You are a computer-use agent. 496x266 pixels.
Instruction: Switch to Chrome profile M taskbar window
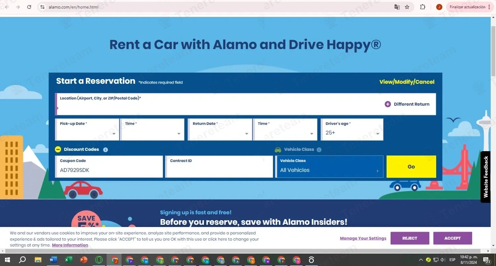tap(145, 260)
